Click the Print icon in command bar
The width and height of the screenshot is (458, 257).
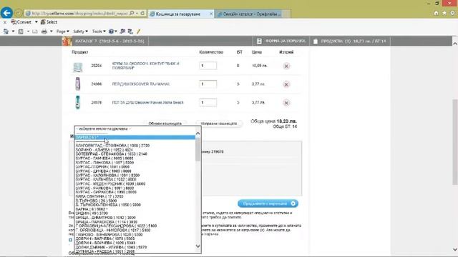(x=44, y=31)
